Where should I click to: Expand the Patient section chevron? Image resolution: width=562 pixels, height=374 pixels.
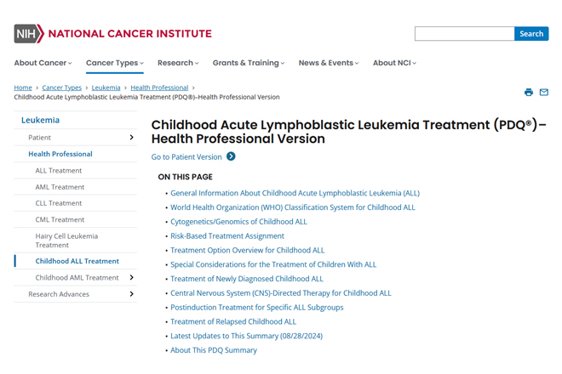[131, 138]
